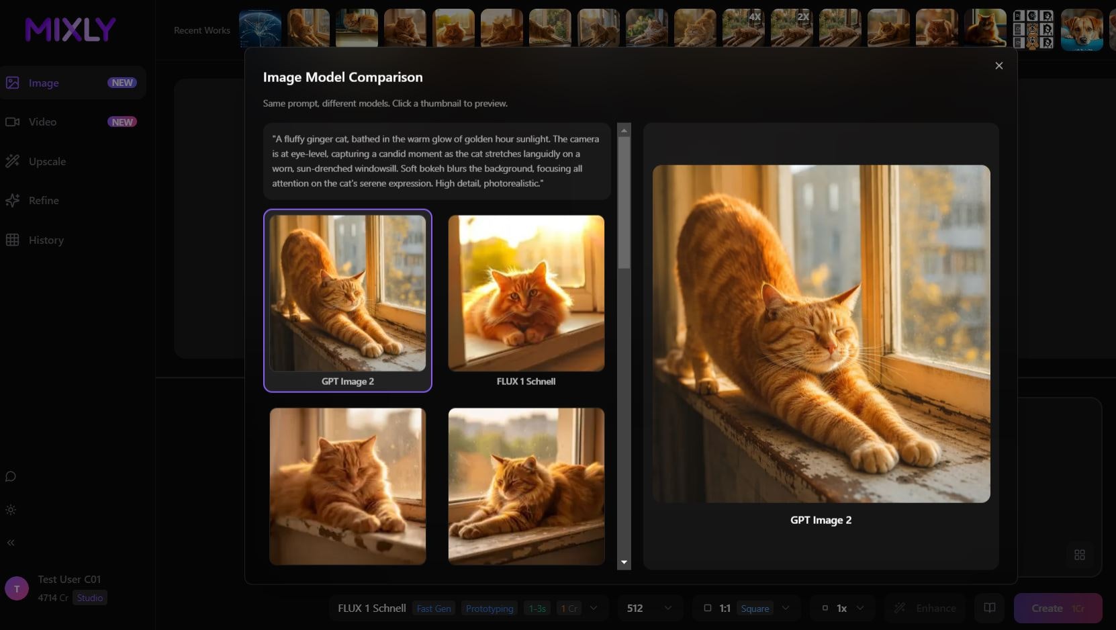Collapse the sidebar with double-chevron icon
Viewport: 1116px width, 630px height.
point(11,543)
